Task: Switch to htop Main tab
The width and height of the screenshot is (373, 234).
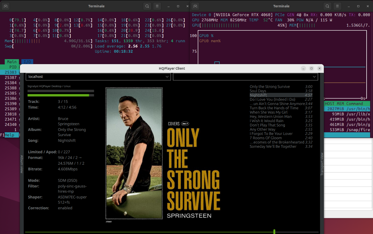Action: tap(12, 62)
